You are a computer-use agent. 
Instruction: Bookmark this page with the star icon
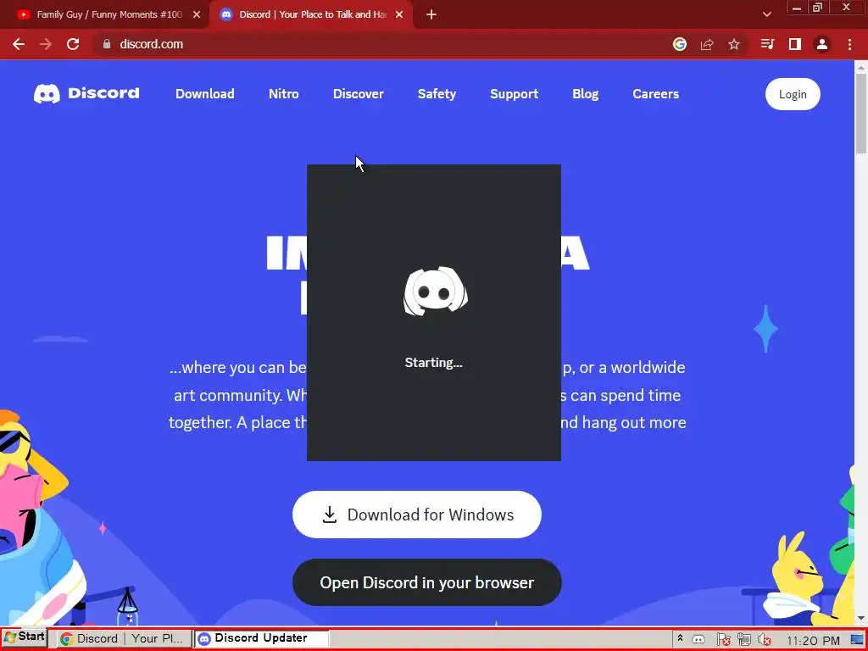(734, 44)
